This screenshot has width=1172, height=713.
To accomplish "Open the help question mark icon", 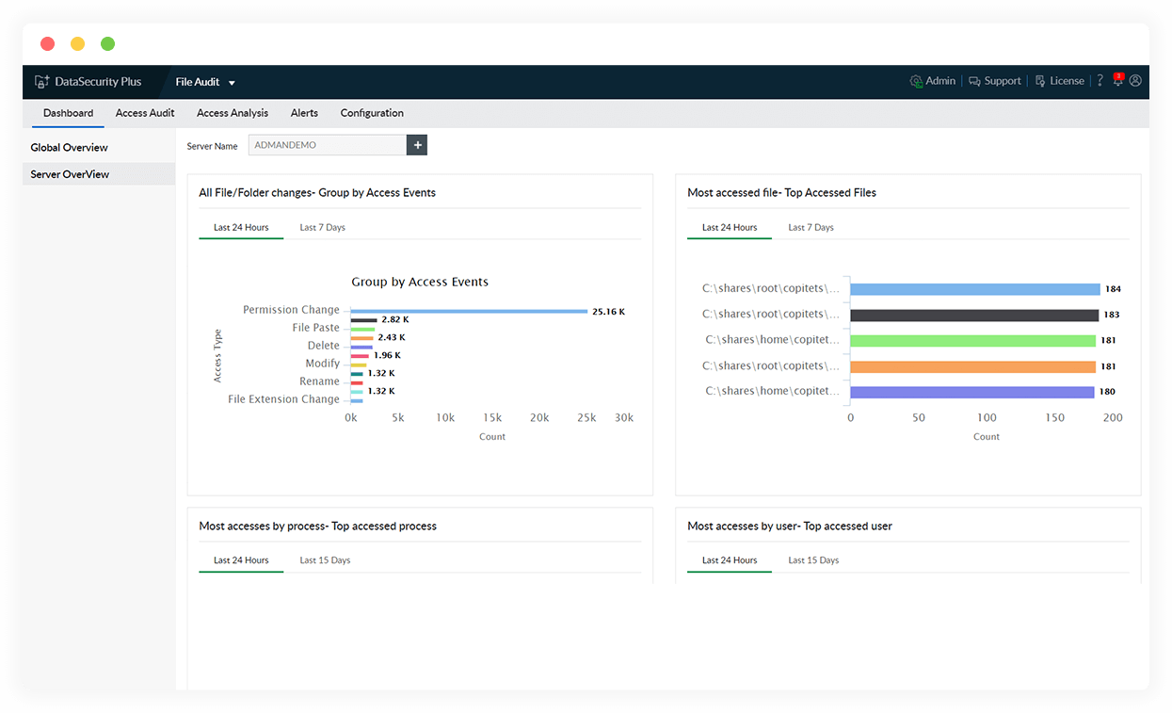I will pyautogui.click(x=1100, y=81).
